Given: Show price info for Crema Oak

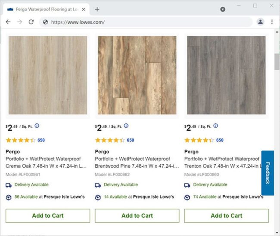Looking at the screenshot, I should pos(37,126).
